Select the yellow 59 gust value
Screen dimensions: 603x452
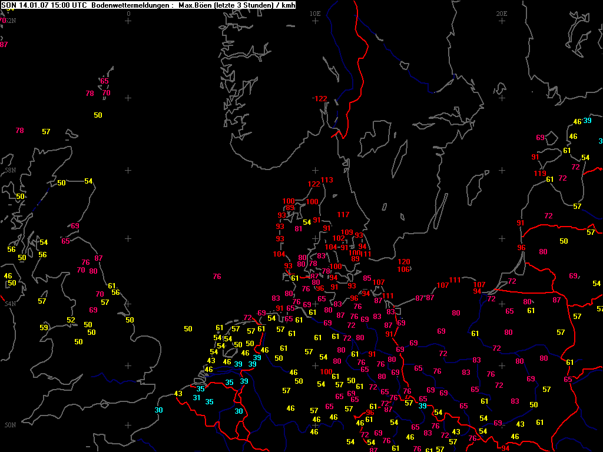(44, 328)
